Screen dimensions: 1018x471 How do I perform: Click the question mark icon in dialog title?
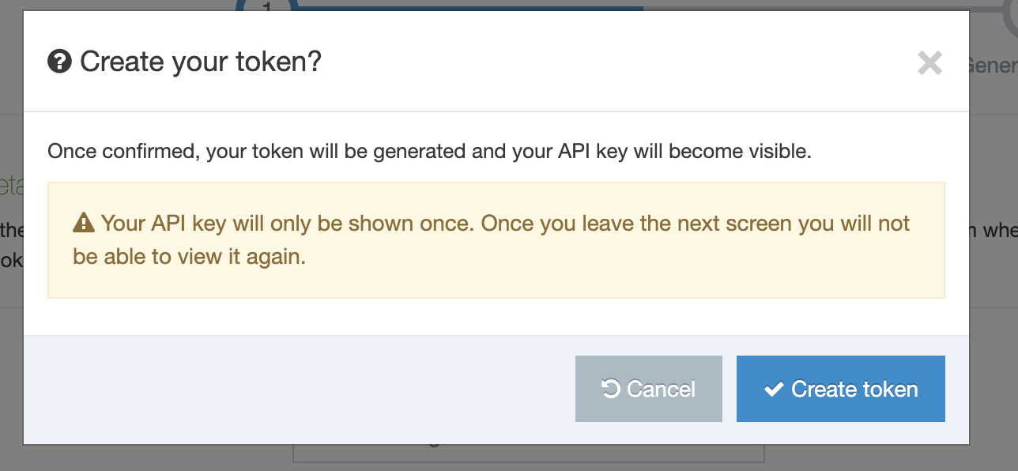point(59,61)
